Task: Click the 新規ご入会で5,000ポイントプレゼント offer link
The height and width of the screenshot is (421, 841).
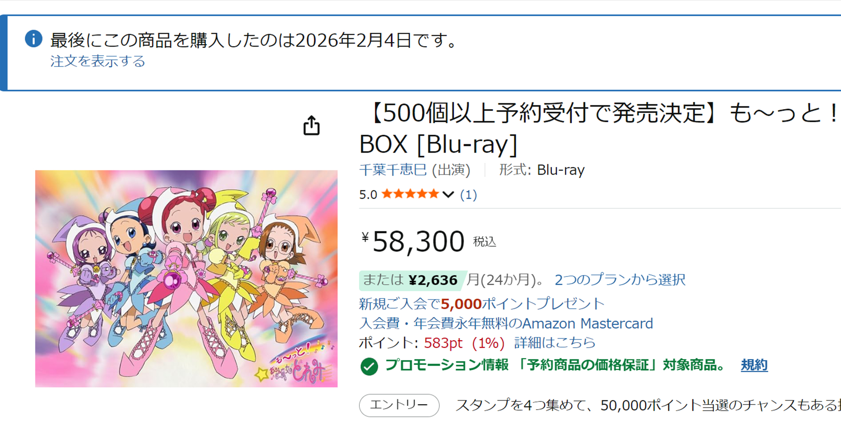Action: (482, 304)
